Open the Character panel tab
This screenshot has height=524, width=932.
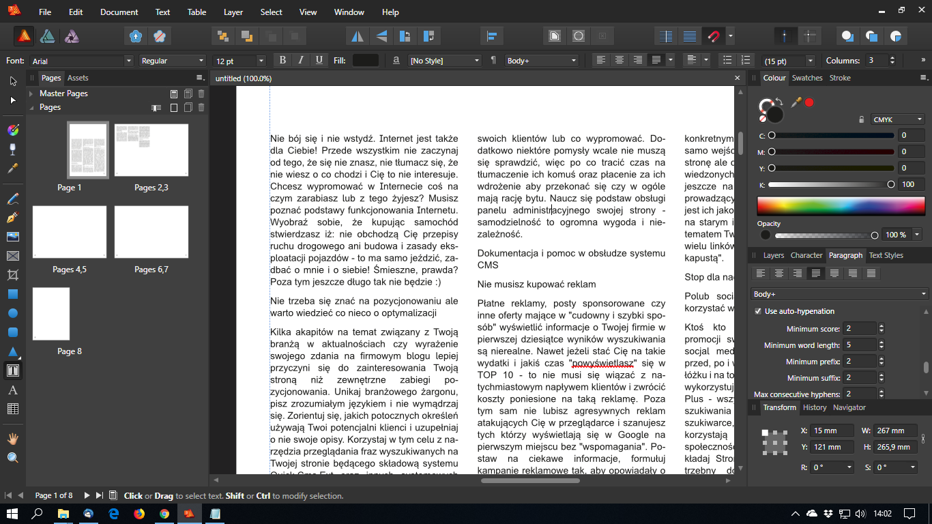806,255
